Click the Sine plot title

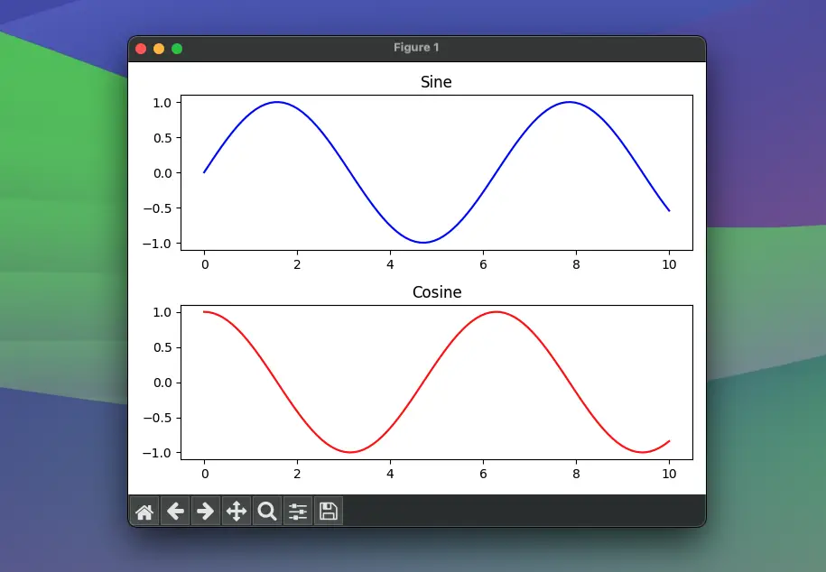tap(436, 82)
